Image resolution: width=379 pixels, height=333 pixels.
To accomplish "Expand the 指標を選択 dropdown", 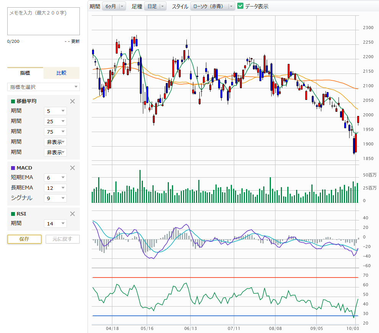I will (43, 87).
